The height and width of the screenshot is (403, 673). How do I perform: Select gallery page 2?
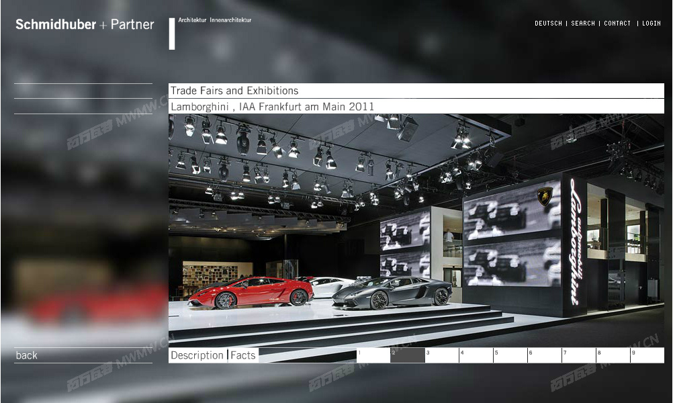408,355
